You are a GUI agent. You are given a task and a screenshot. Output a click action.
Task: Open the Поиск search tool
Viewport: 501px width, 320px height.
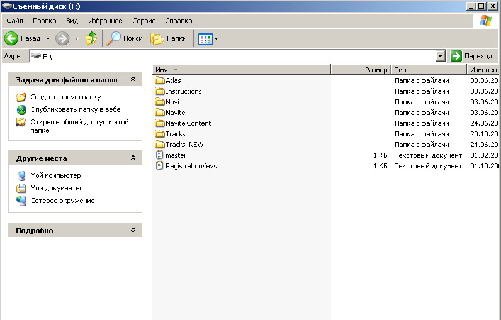(125, 38)
